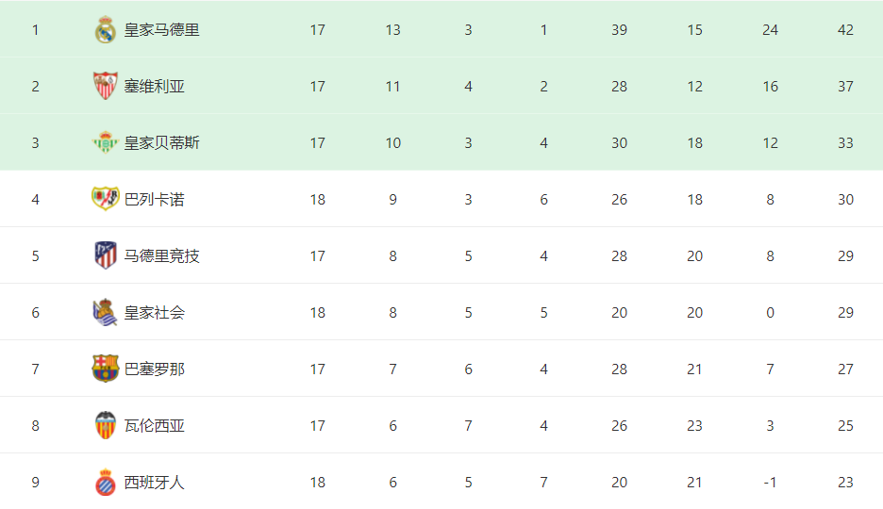Select the 皇家社会 team name

tap(155, 313)
